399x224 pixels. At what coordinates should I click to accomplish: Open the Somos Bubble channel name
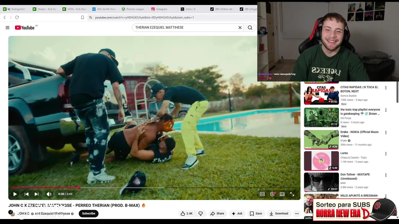(349, 96)
